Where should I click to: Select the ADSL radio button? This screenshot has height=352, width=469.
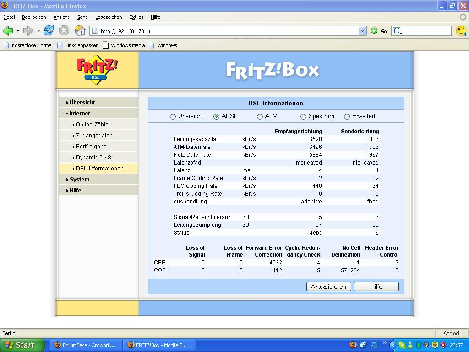click(x=216, y=117)
